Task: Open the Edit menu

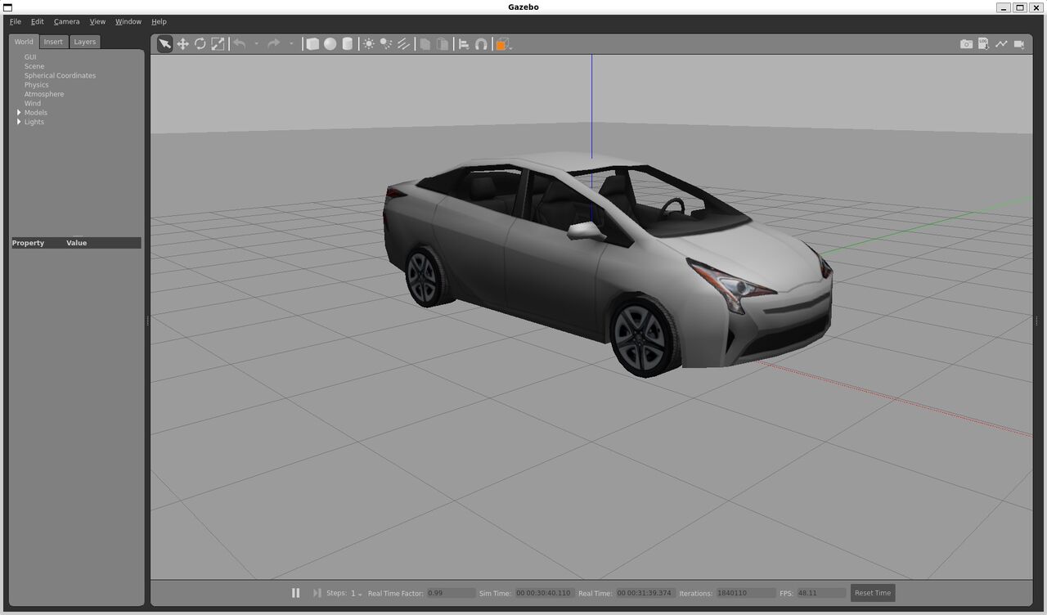Action: coord(38,21)
